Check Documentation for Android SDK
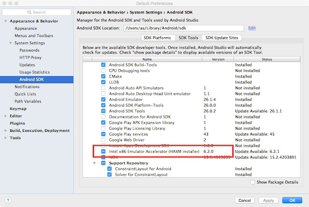The width and height of the screenshot is (309, 207). 103,117
